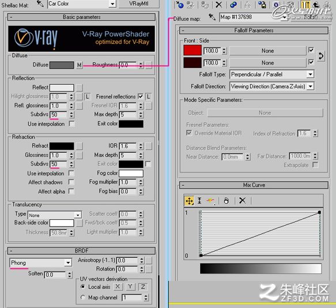Click Make Material Copy icon
Viewport: 336px width, 308px height.
click(233, 5)
